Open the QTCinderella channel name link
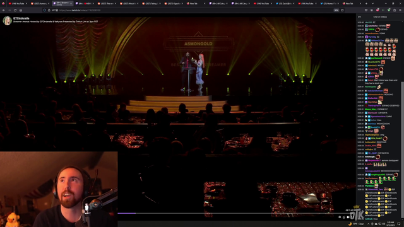 click(x=21, y=18)
